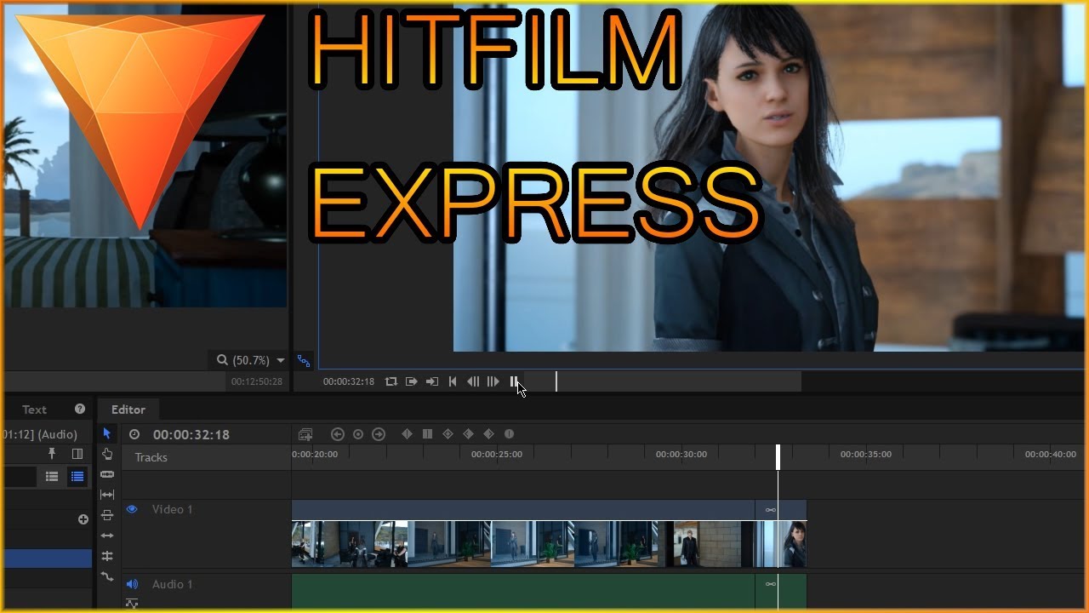
Task: Switch to the Text tab
Action: [34, 410]
